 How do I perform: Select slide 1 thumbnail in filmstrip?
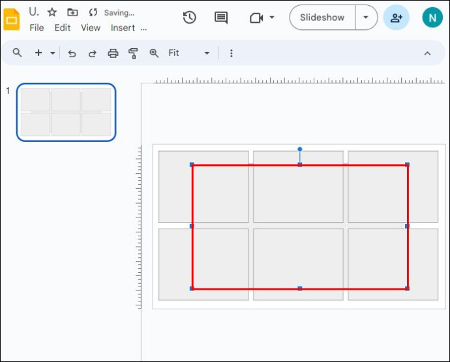click(x=67, y=112)
